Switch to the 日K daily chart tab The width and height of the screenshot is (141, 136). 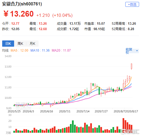pyautogui.click(x=8, y=43)
